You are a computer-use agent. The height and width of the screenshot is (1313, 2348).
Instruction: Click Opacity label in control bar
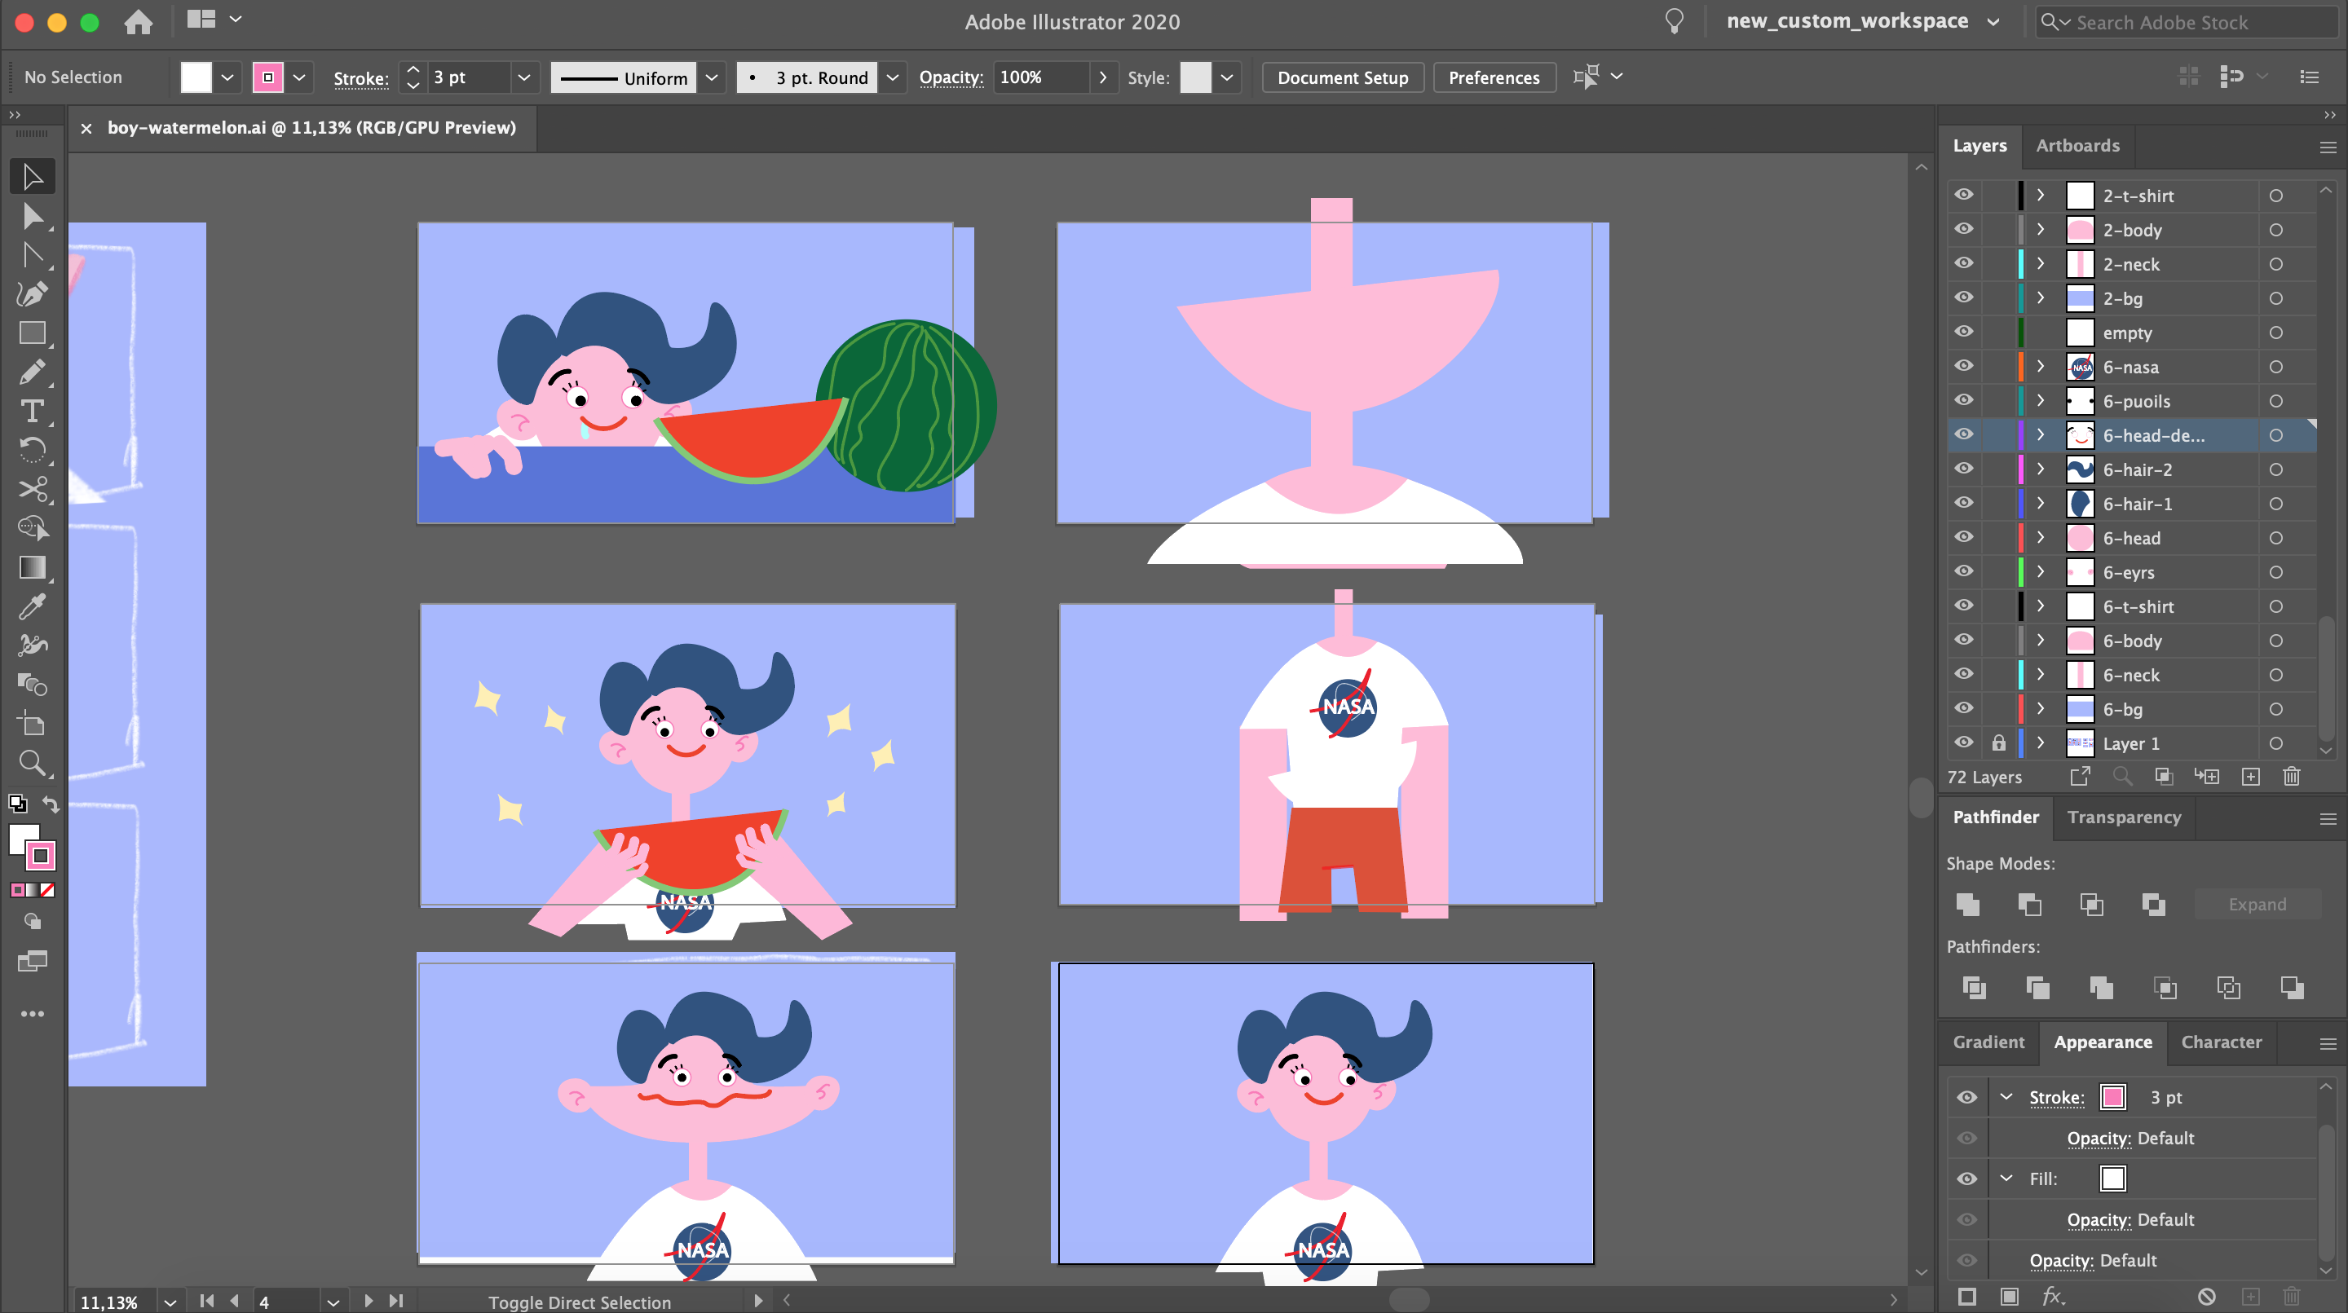(x=951, y=77)
